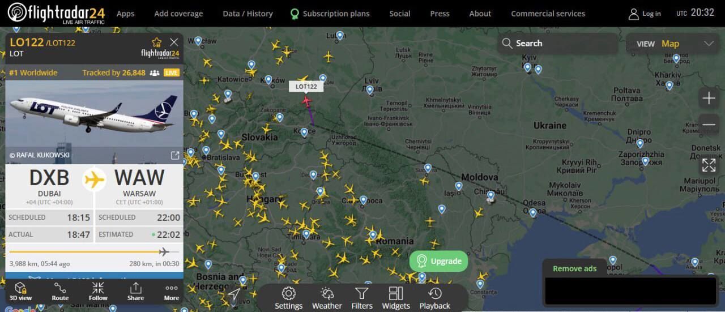
Task: Click the green Upgrade button
Action: coord(438,261)
